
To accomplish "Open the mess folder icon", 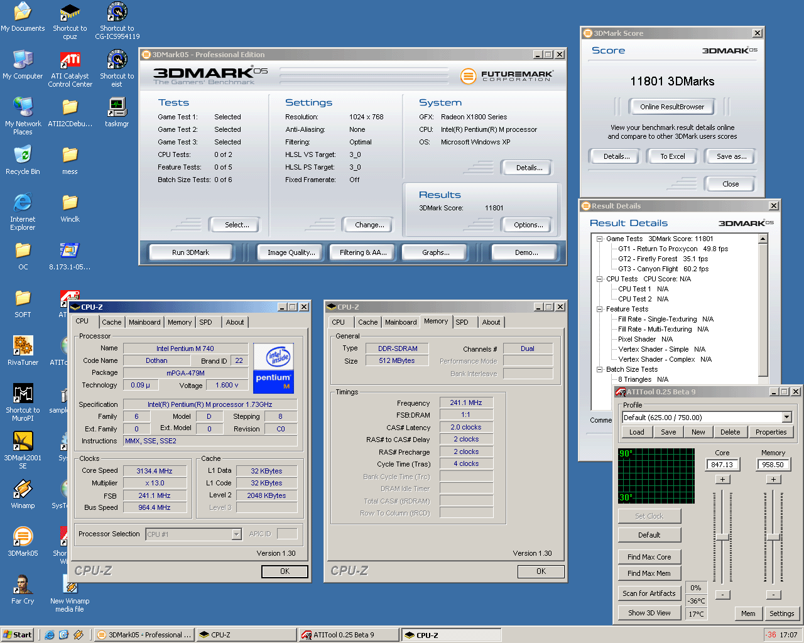I will click(70, 160).
